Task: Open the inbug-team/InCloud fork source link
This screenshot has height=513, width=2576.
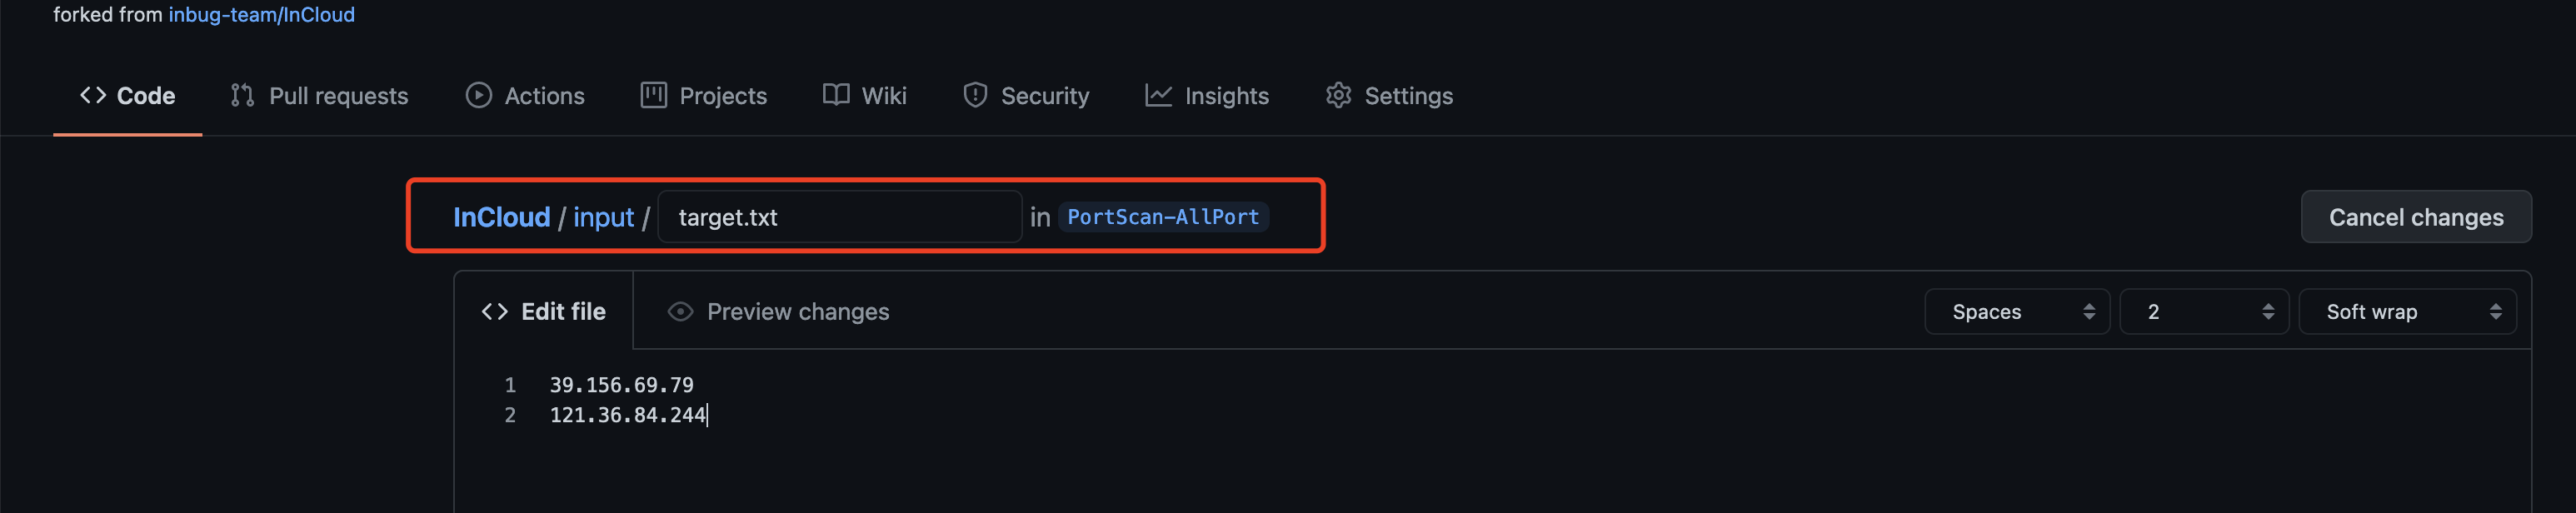Action: [x=261, y=15]
